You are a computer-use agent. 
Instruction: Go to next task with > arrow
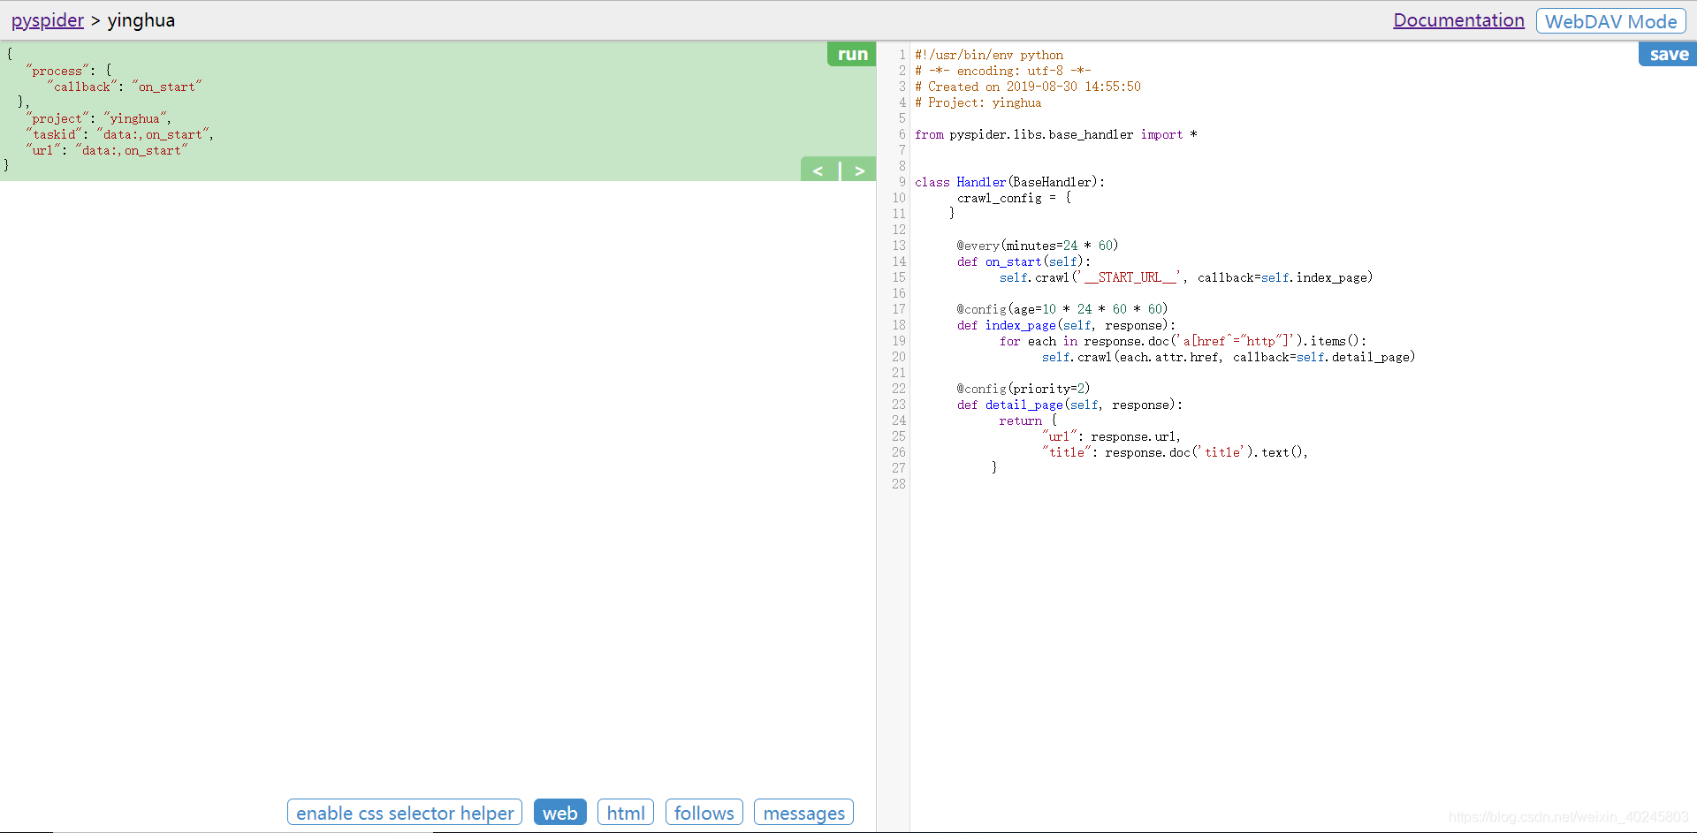[x=859, y=170]
